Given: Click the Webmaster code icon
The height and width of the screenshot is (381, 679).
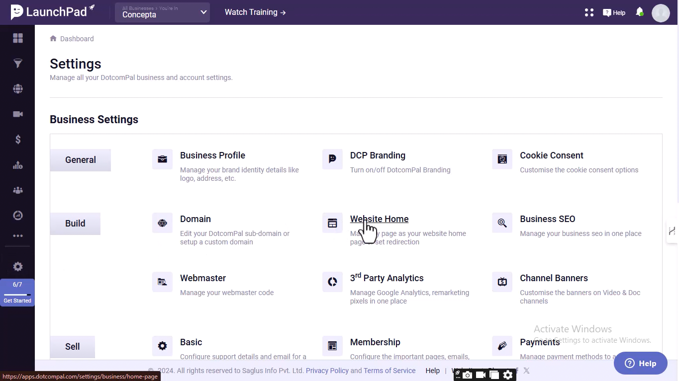Looking at the screenshot, I should tap(162, 282).
